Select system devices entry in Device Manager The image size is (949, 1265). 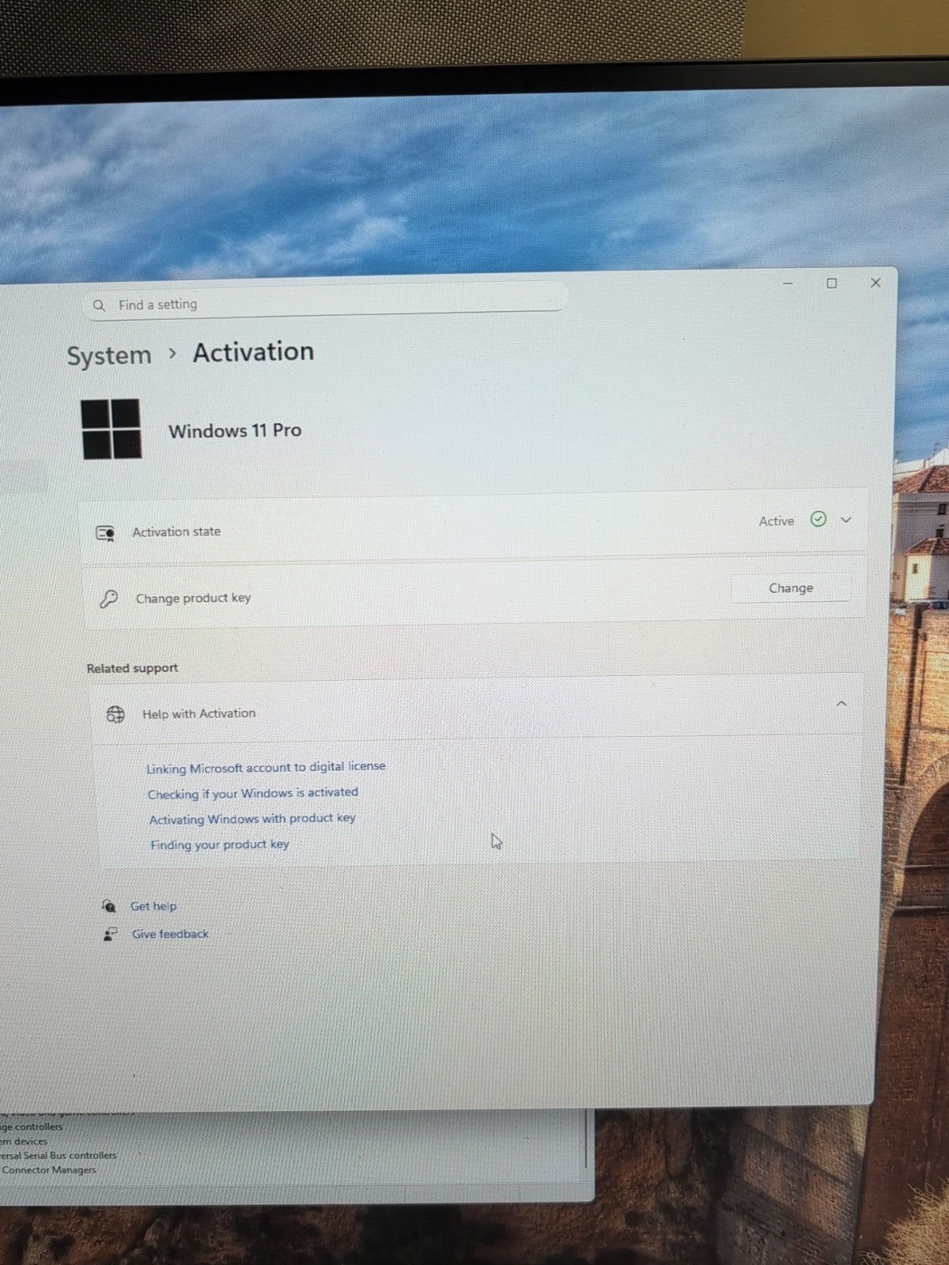pos(25,1141)
